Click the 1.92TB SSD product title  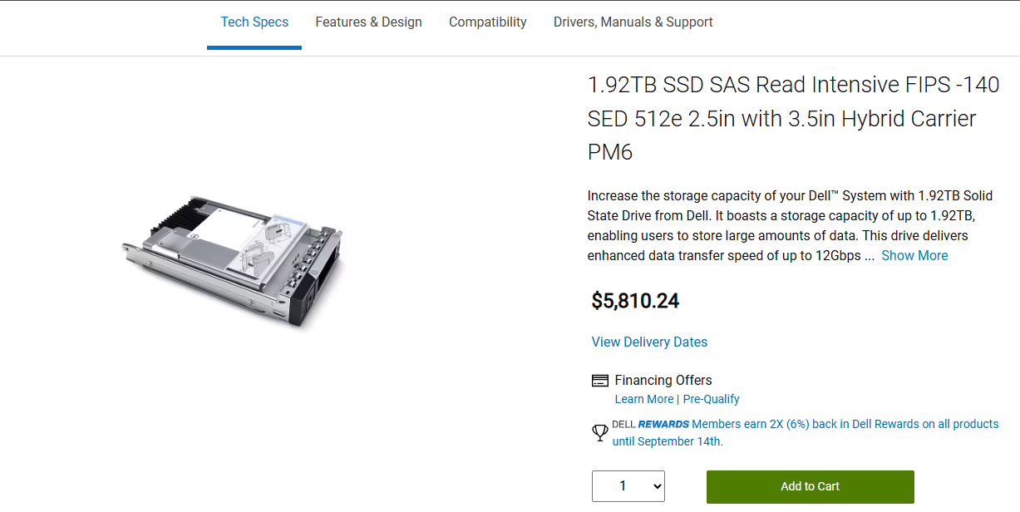click(x=793, y=118)
